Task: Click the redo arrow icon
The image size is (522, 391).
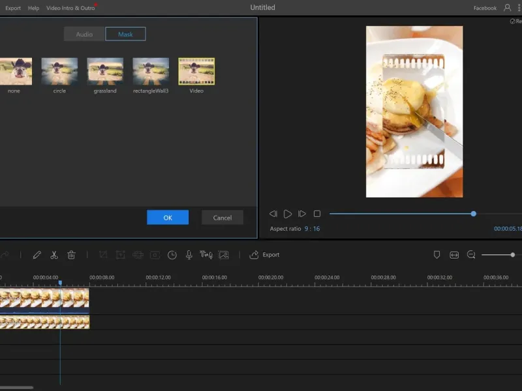Action: [5, 255]
